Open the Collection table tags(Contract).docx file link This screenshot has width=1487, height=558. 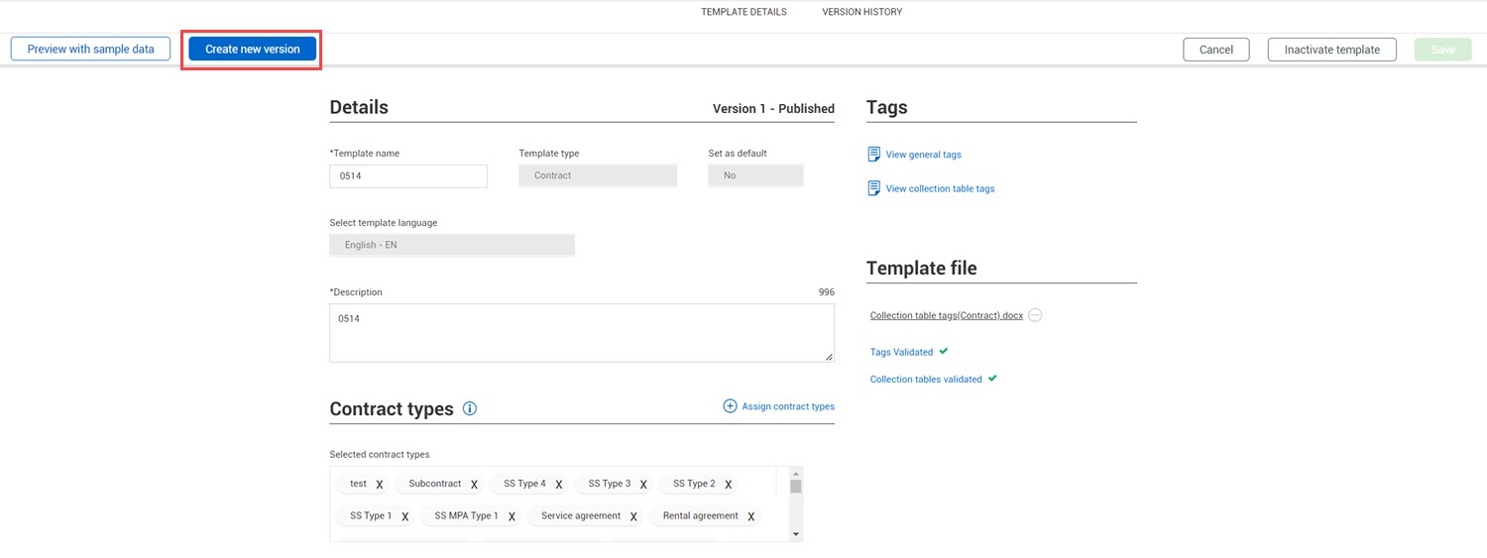(x=946, y=316)
